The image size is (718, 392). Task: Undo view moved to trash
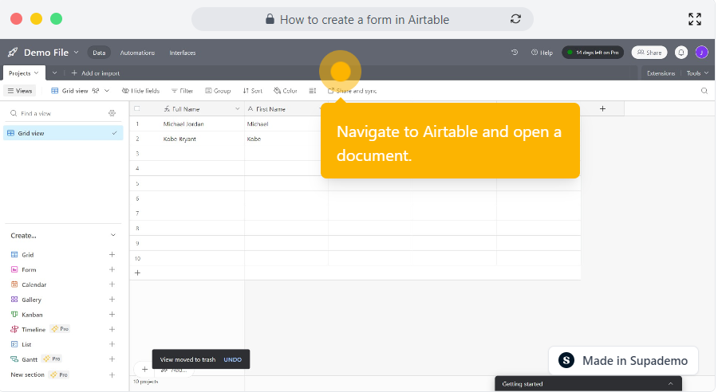(233, 359)
